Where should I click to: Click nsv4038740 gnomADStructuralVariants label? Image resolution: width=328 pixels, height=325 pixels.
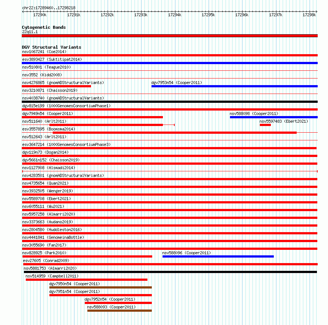[x=63, y=98]
